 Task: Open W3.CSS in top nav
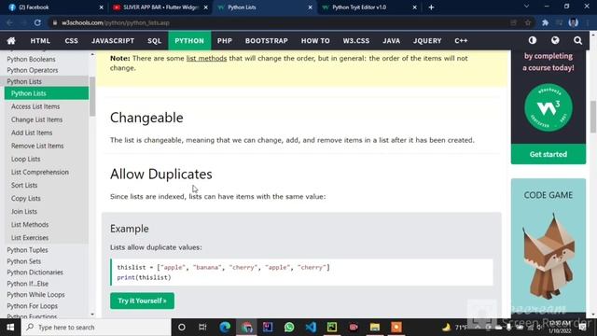click(x=356, y=41)
